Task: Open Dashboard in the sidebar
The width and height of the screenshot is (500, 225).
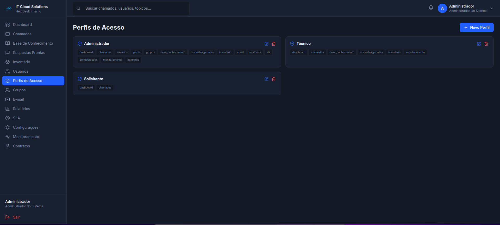Action: pos(33,25)
